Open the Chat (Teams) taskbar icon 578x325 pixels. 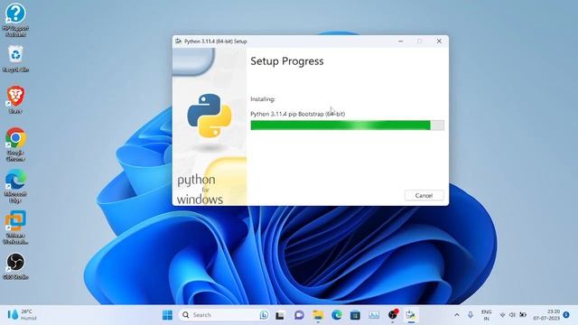tap(299, 315)
